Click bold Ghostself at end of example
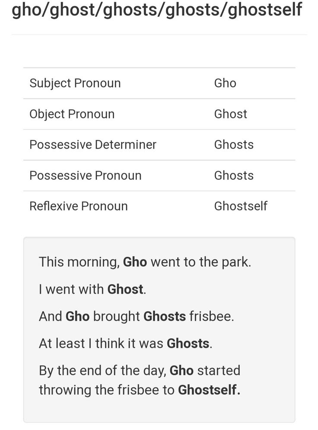 209,390
